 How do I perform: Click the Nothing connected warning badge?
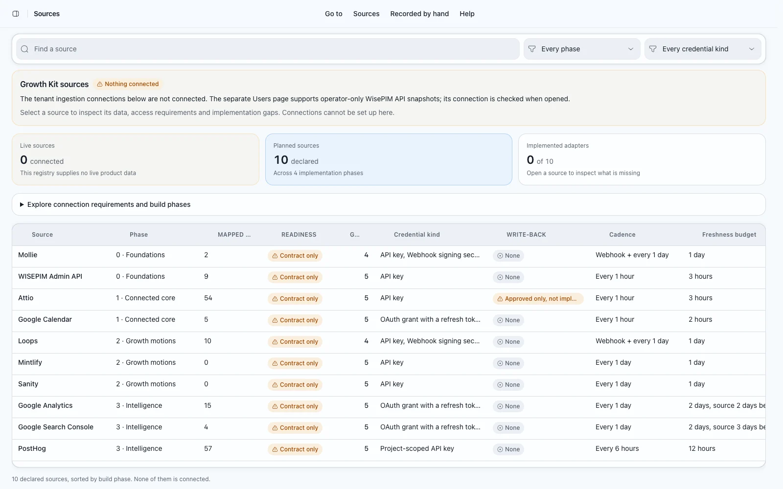tap(128, 84)
